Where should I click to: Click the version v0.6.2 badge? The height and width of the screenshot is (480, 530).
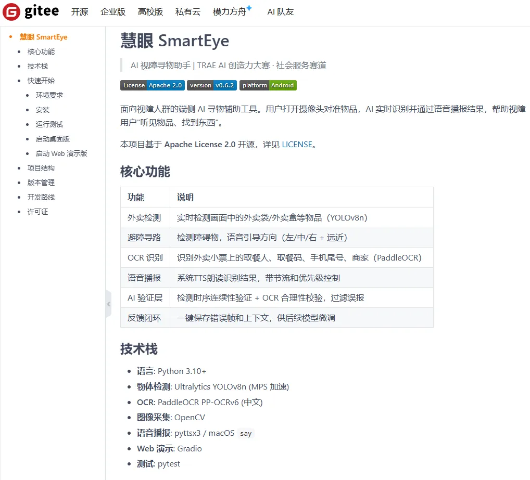pos(212,85)
